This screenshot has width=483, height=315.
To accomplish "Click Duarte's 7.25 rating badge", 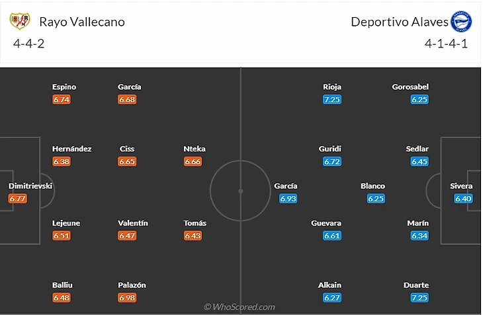I will click(419, 298).
